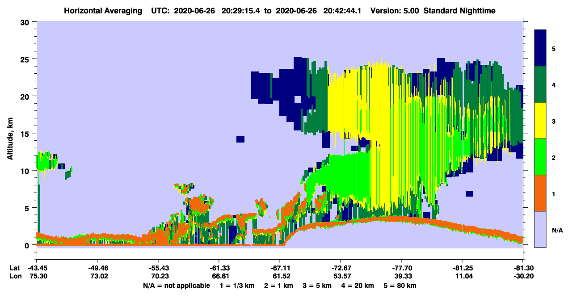Click the '4 = 20 km' key text

[357, 285]
